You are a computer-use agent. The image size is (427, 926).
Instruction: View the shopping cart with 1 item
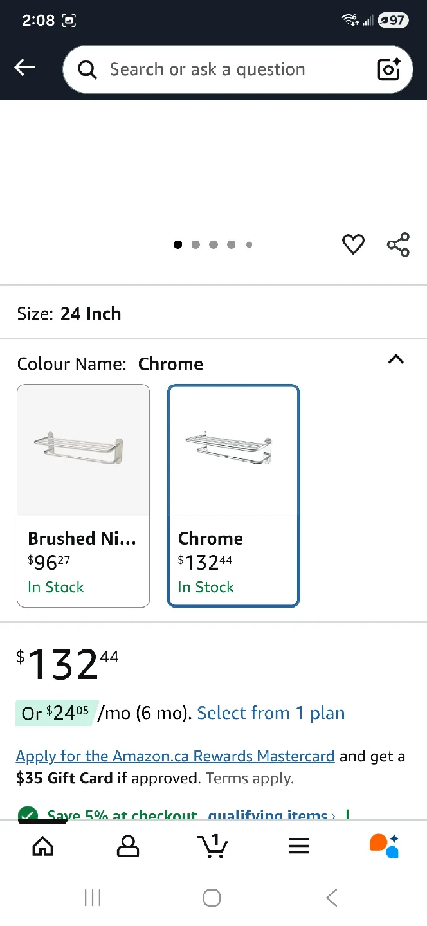(213, 846)
